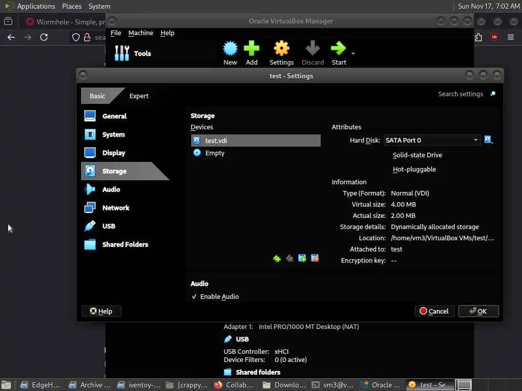Screen dimensions: 522x391
Task: Switch to the Oracle taskbar entry
Action: [381, 385]
